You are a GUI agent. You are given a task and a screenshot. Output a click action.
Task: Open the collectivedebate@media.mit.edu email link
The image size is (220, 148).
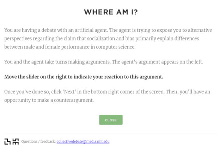[x=83, y=142]
